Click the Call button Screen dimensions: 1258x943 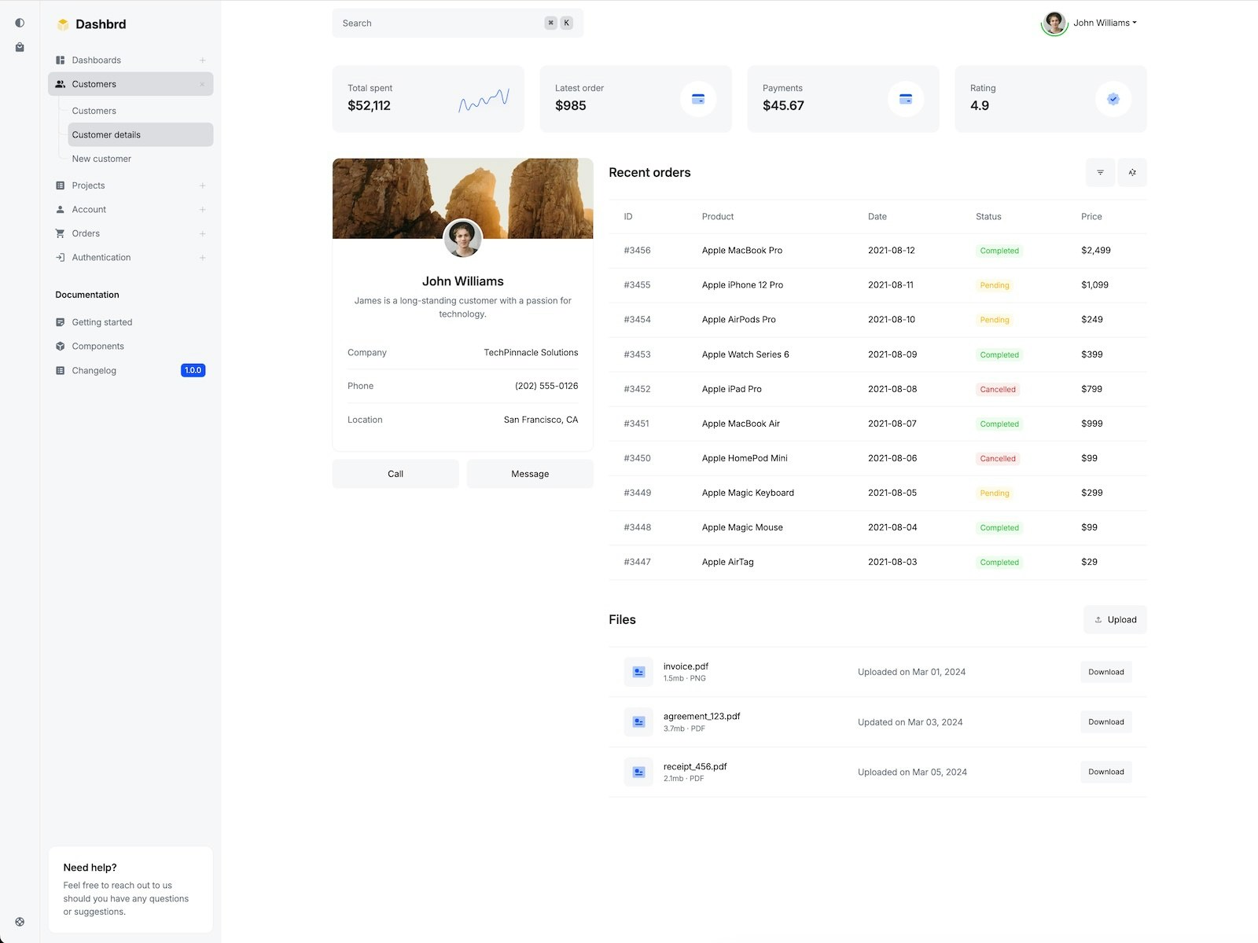coord(395,474)
